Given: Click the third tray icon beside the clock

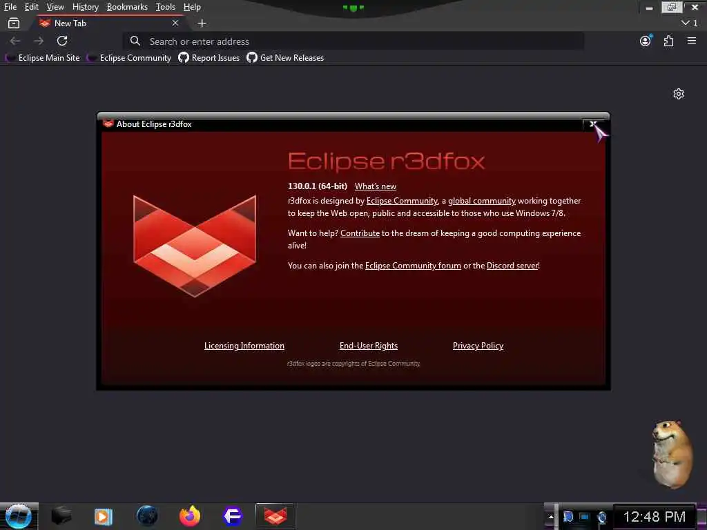Looking at the screenshot, I should pos(601,518).
